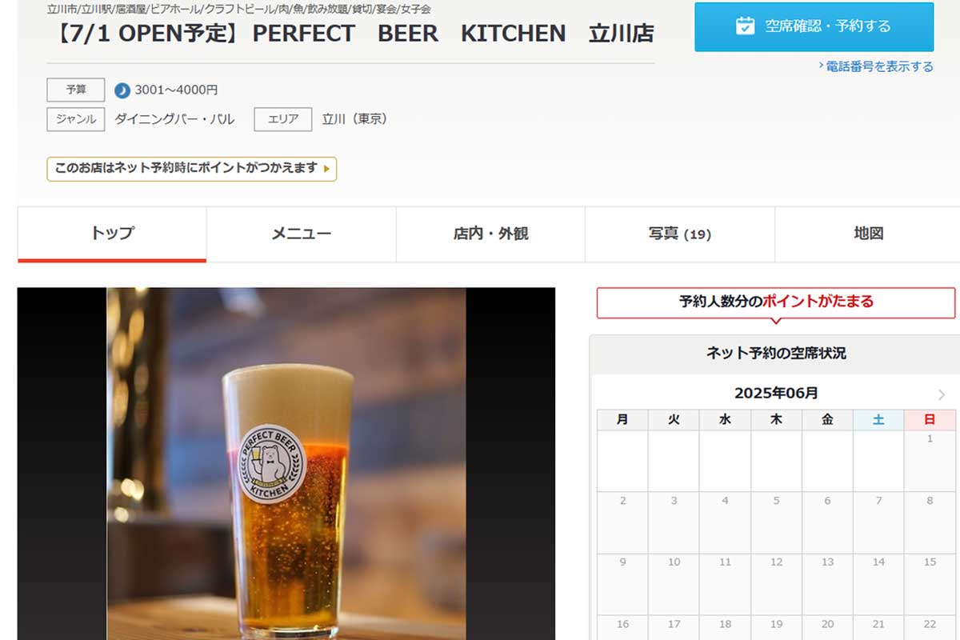Click the 2025年06月 month label
The image size is (960, 640).
776,394
